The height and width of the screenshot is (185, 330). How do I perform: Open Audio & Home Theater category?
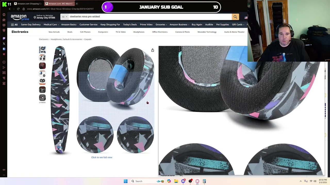[234, 32]
